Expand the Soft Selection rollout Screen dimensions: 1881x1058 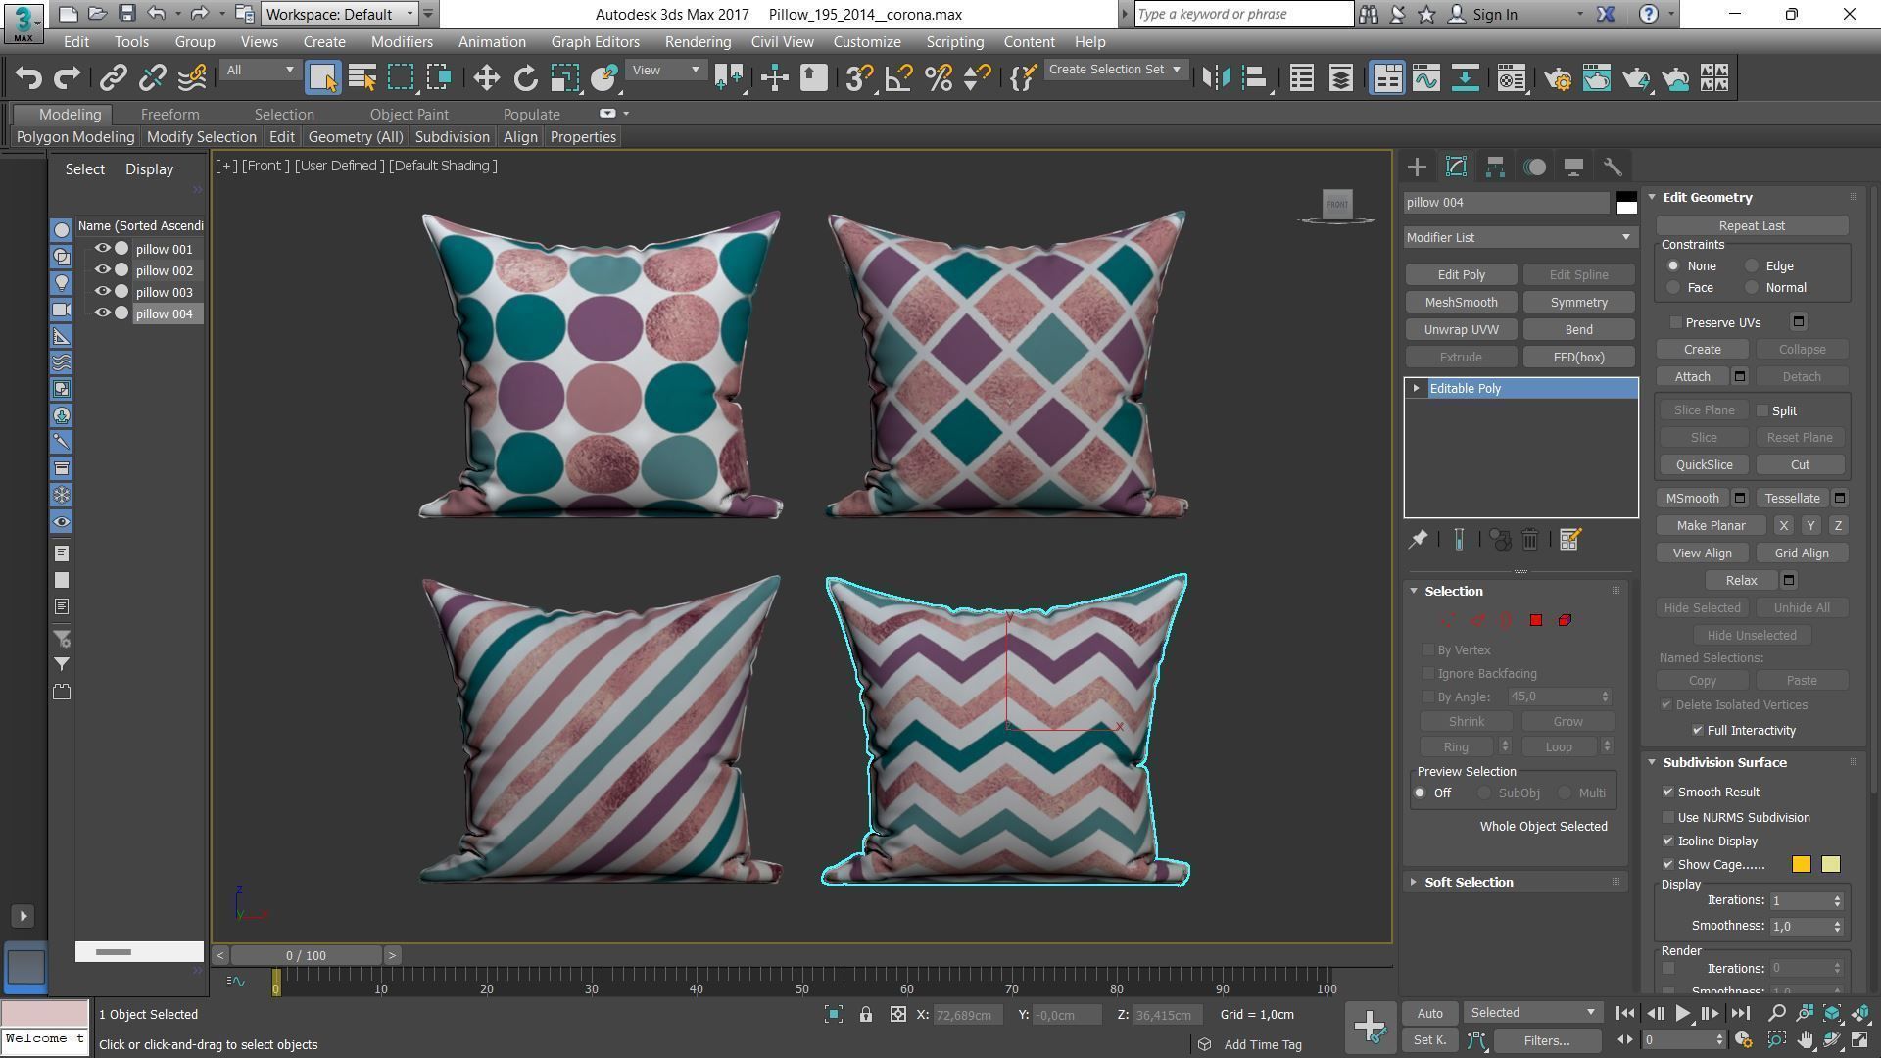[1468, 883]
